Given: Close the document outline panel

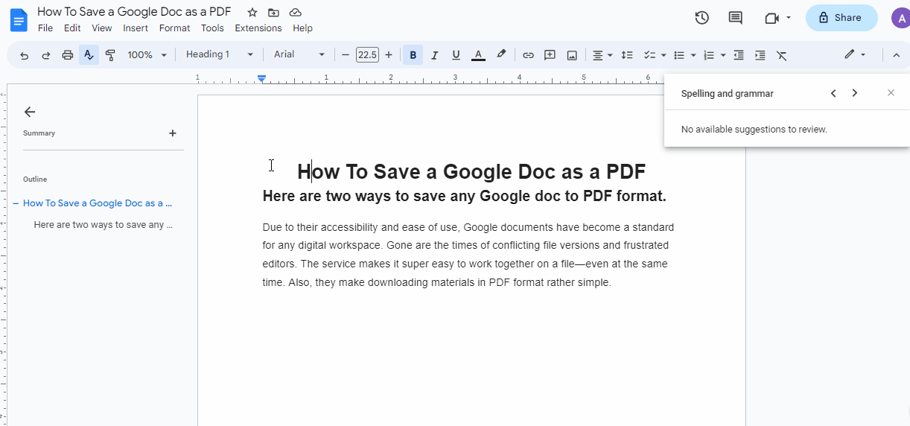Looking at the screenshot, I should pos(30,112).
